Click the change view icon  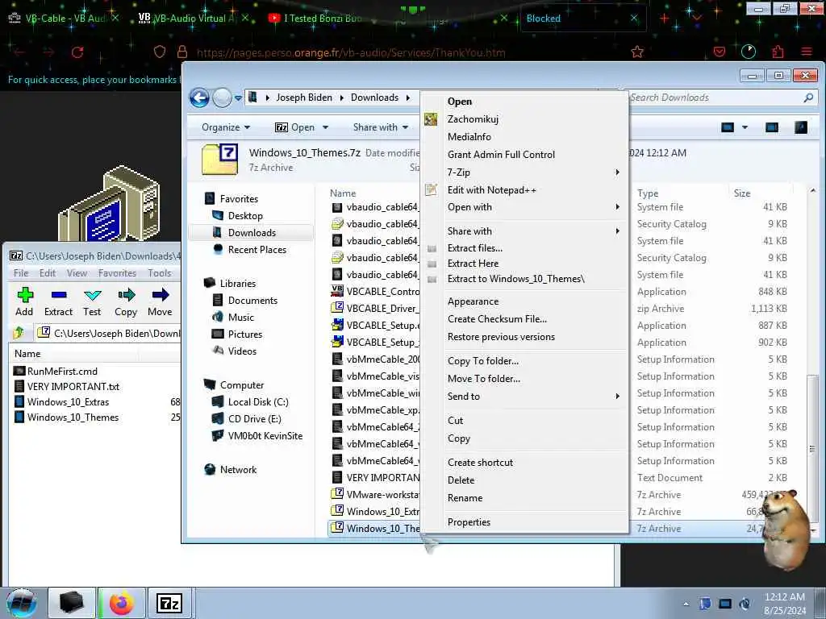[728, 127]
